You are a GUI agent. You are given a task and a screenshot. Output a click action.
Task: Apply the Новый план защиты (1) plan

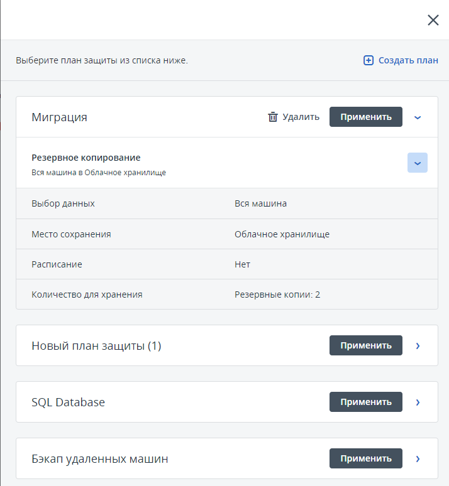click(x=365, y=345)
